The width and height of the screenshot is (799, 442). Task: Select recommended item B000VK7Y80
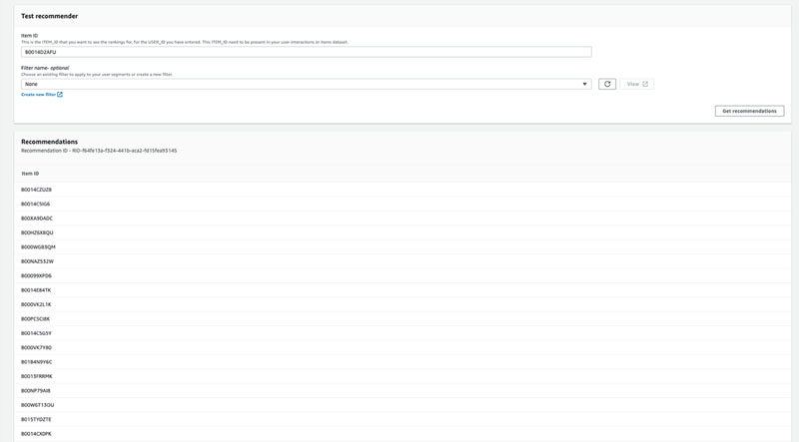point(36,347)
